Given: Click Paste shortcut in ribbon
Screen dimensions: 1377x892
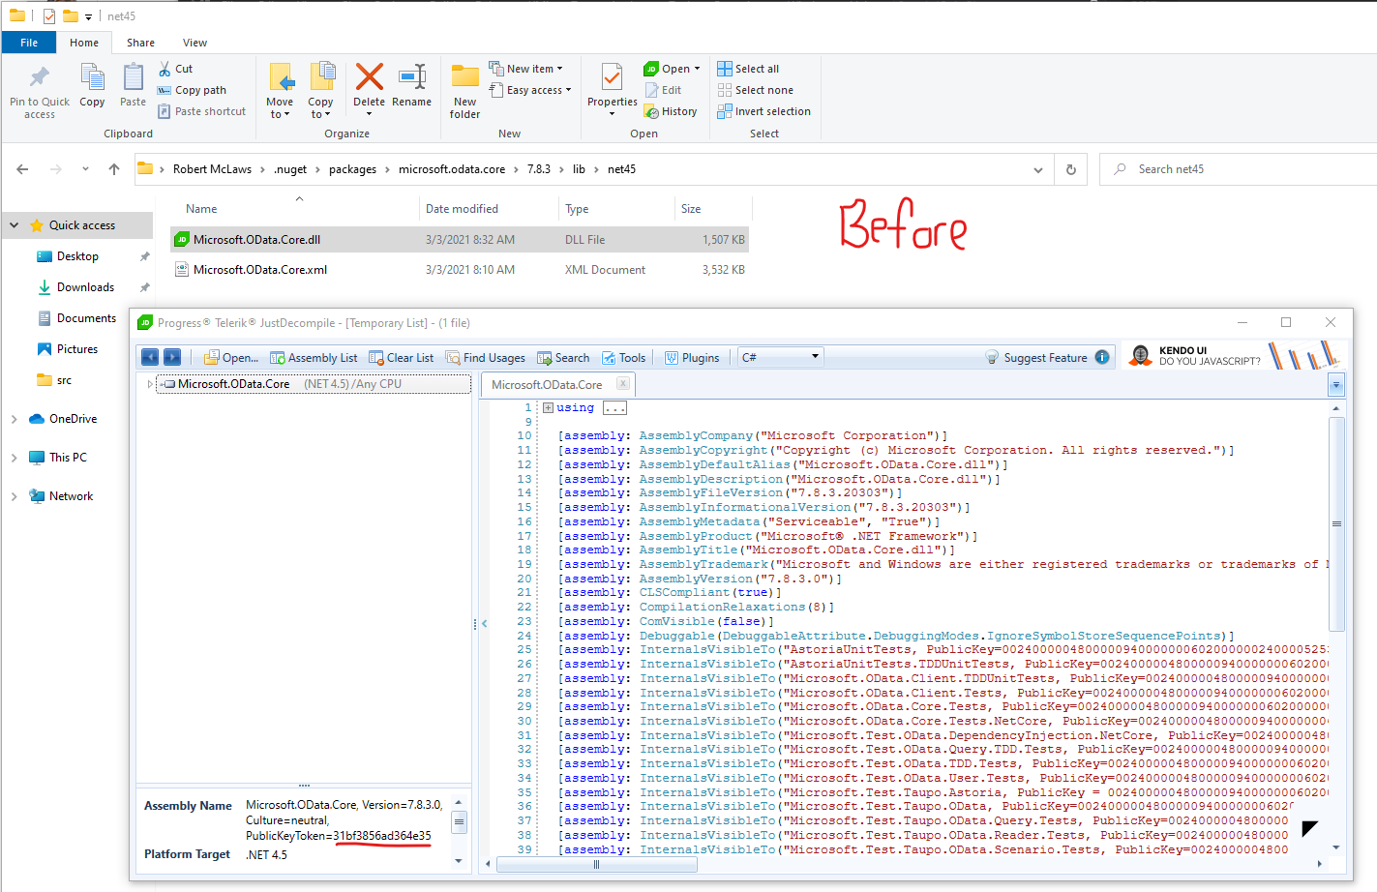Looking at the screenshot, I should 201,111.
